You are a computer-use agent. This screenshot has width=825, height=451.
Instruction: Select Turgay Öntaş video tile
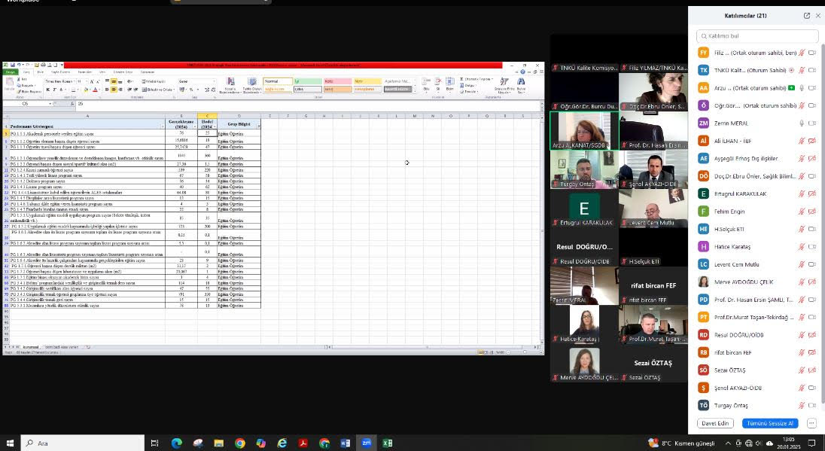click(x=585, y=169)
